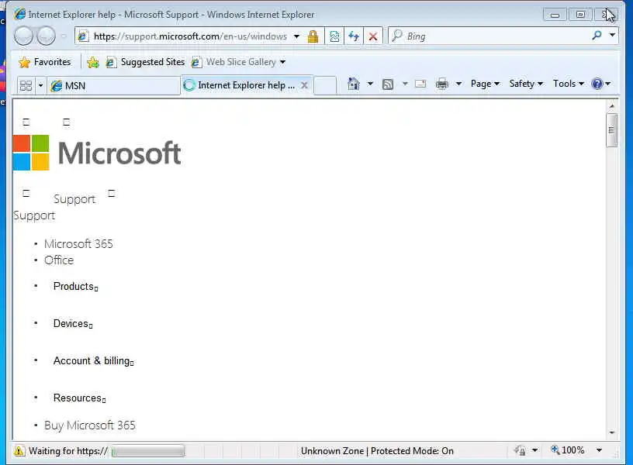633x465 pixels.
Task: Expand the Web Slice Gallery dropdown arrow
Action: pyautogui.click(x=282, y=62)
